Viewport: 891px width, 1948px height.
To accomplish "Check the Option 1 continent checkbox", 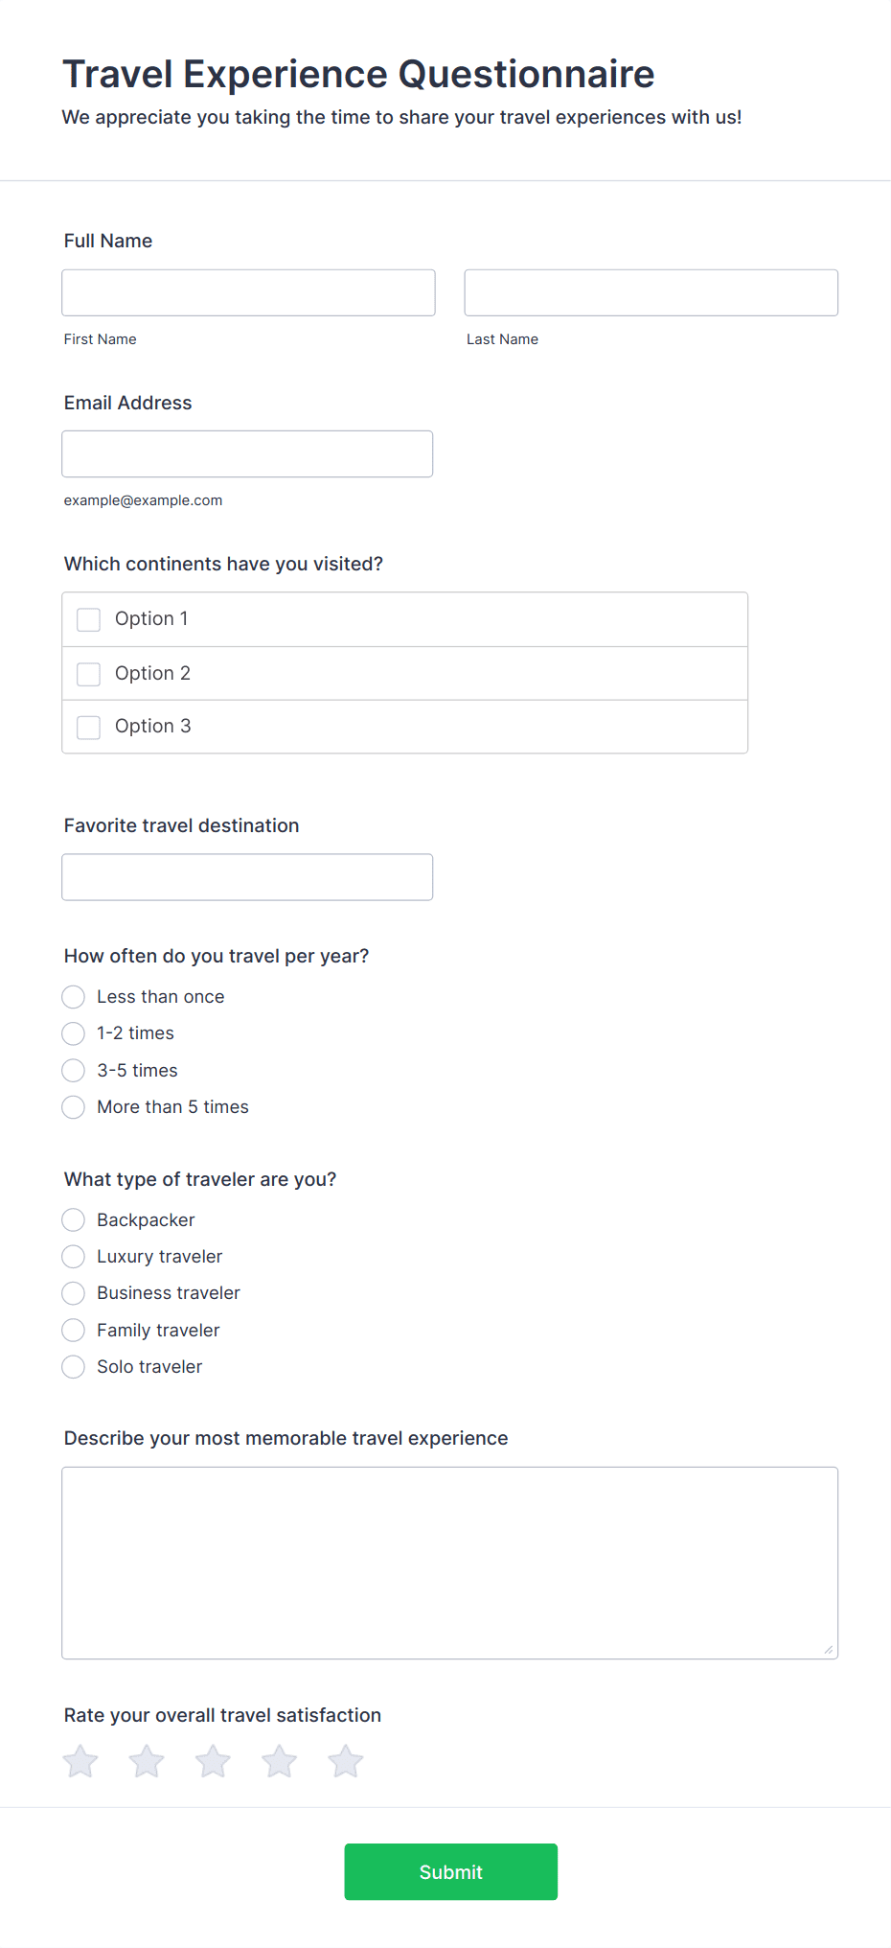I will click(88, 619).
